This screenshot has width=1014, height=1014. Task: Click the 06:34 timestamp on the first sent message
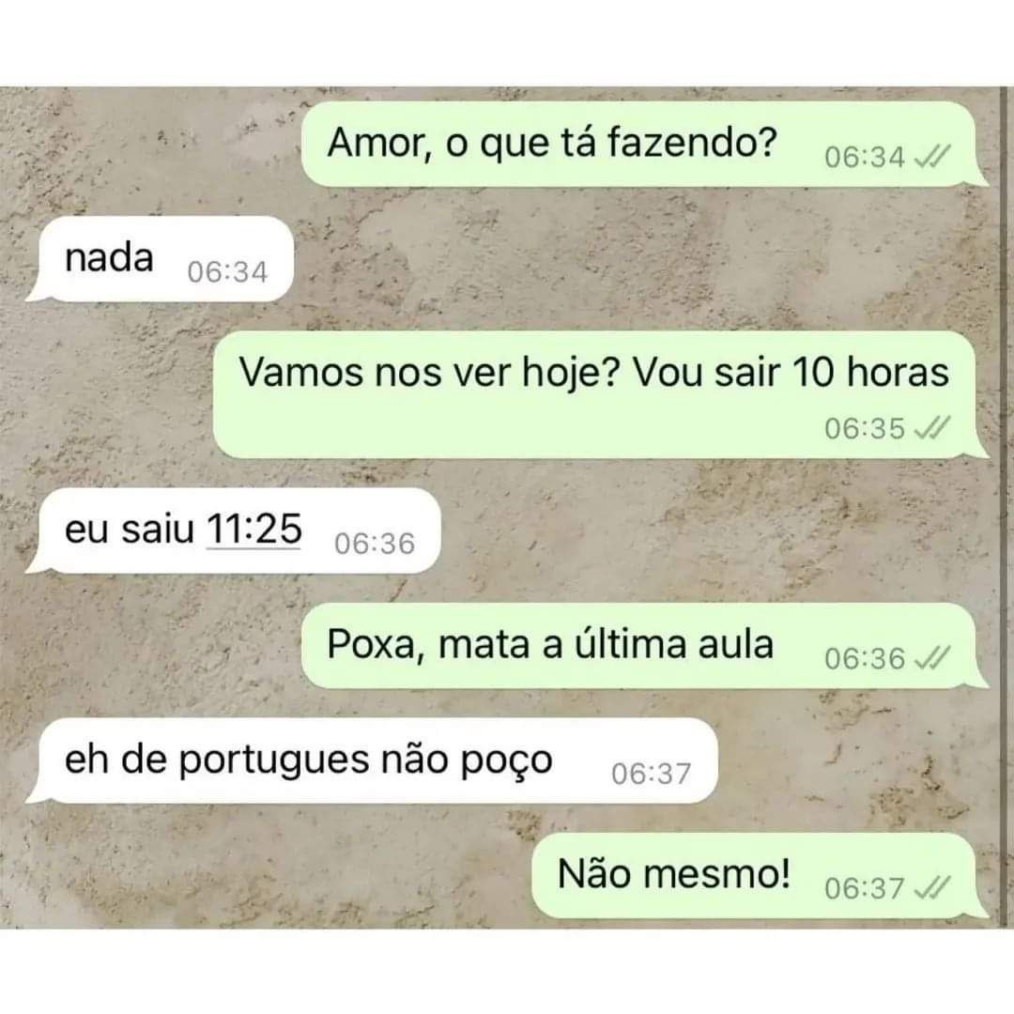click(865, 157)
